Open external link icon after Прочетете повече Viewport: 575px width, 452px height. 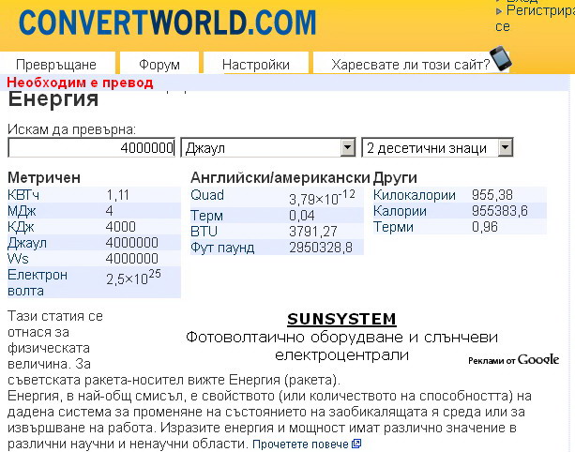pyautogui.click(x=356, y=444)
